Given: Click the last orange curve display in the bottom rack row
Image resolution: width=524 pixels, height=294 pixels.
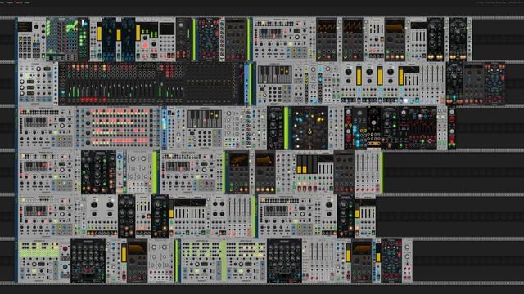Looking at the screenshot, I should [x=362, y=248].
